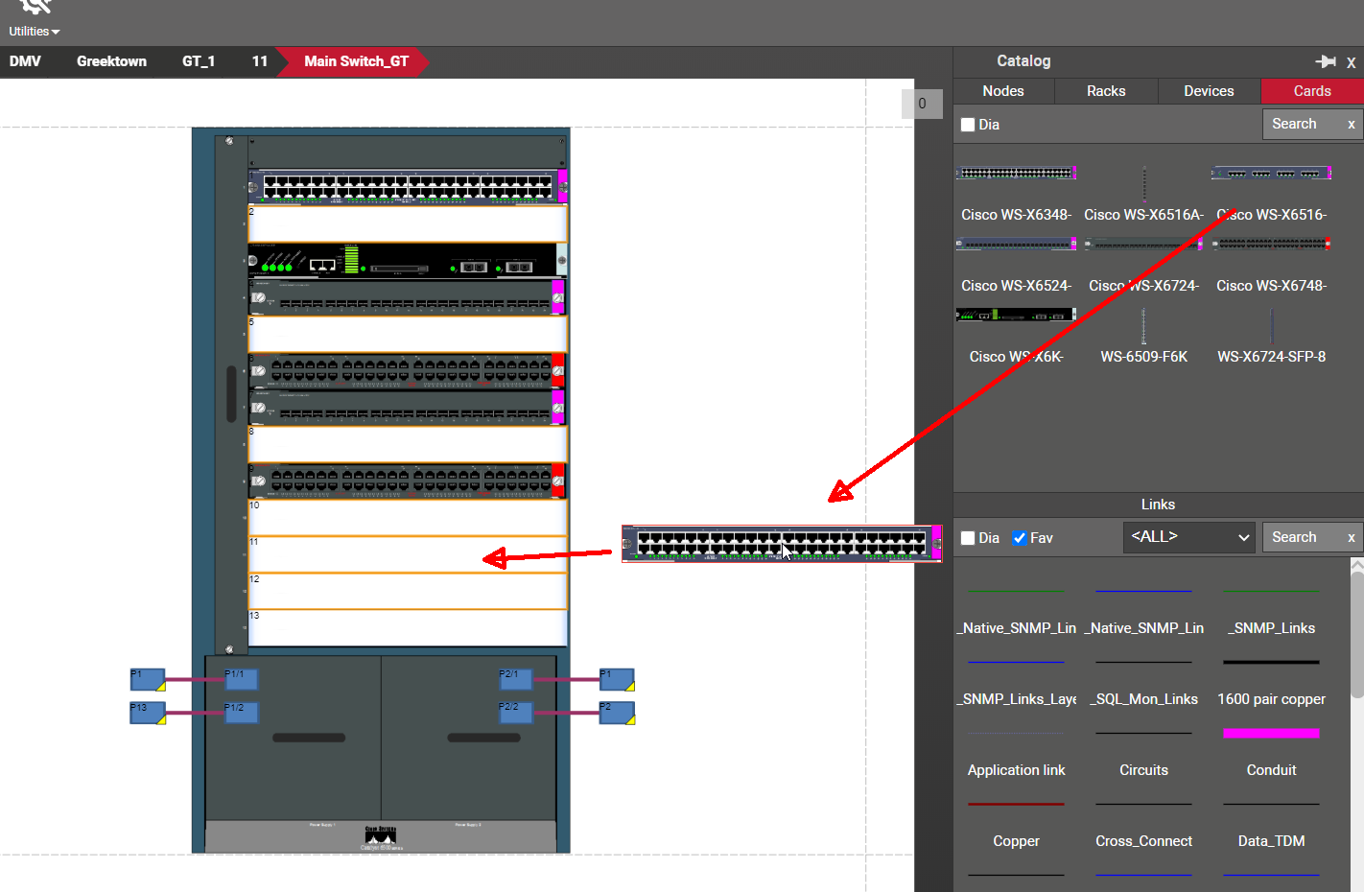
Task: Switch to the Devices catalog tab
Action: tap(1209, 91)
